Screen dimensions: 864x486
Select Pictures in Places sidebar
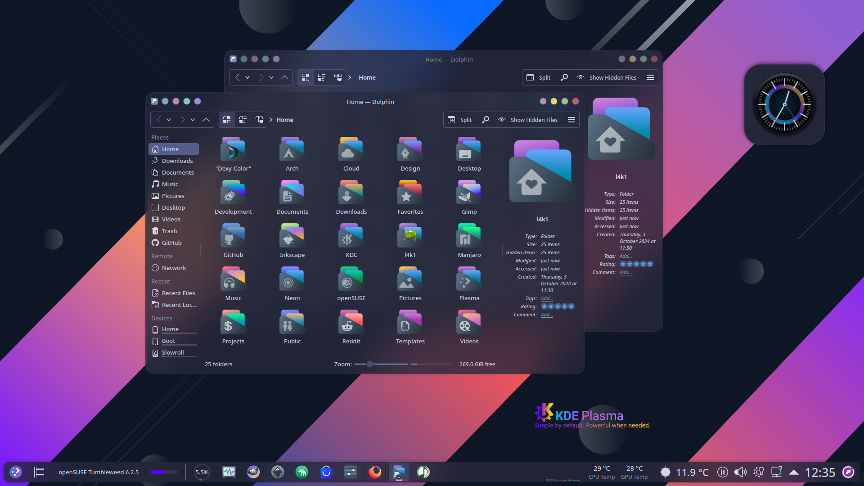pyautogui.click(x=174, y=196)
